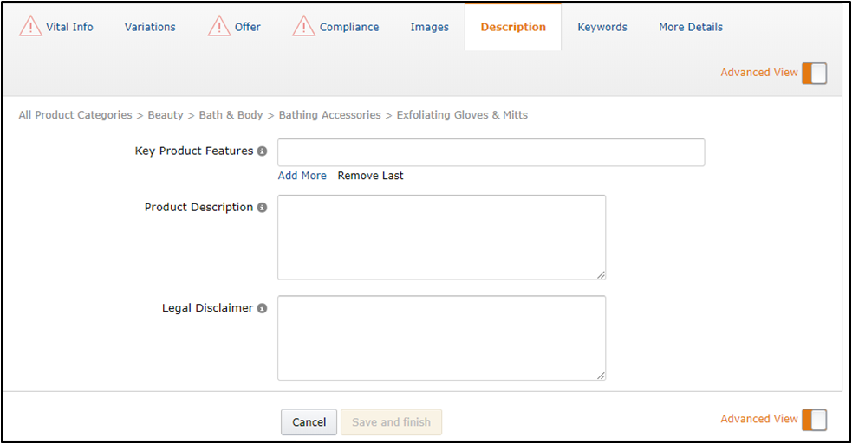Click the Add More link
The width and height of the screenshot is (852, 444).
[302, 176]
